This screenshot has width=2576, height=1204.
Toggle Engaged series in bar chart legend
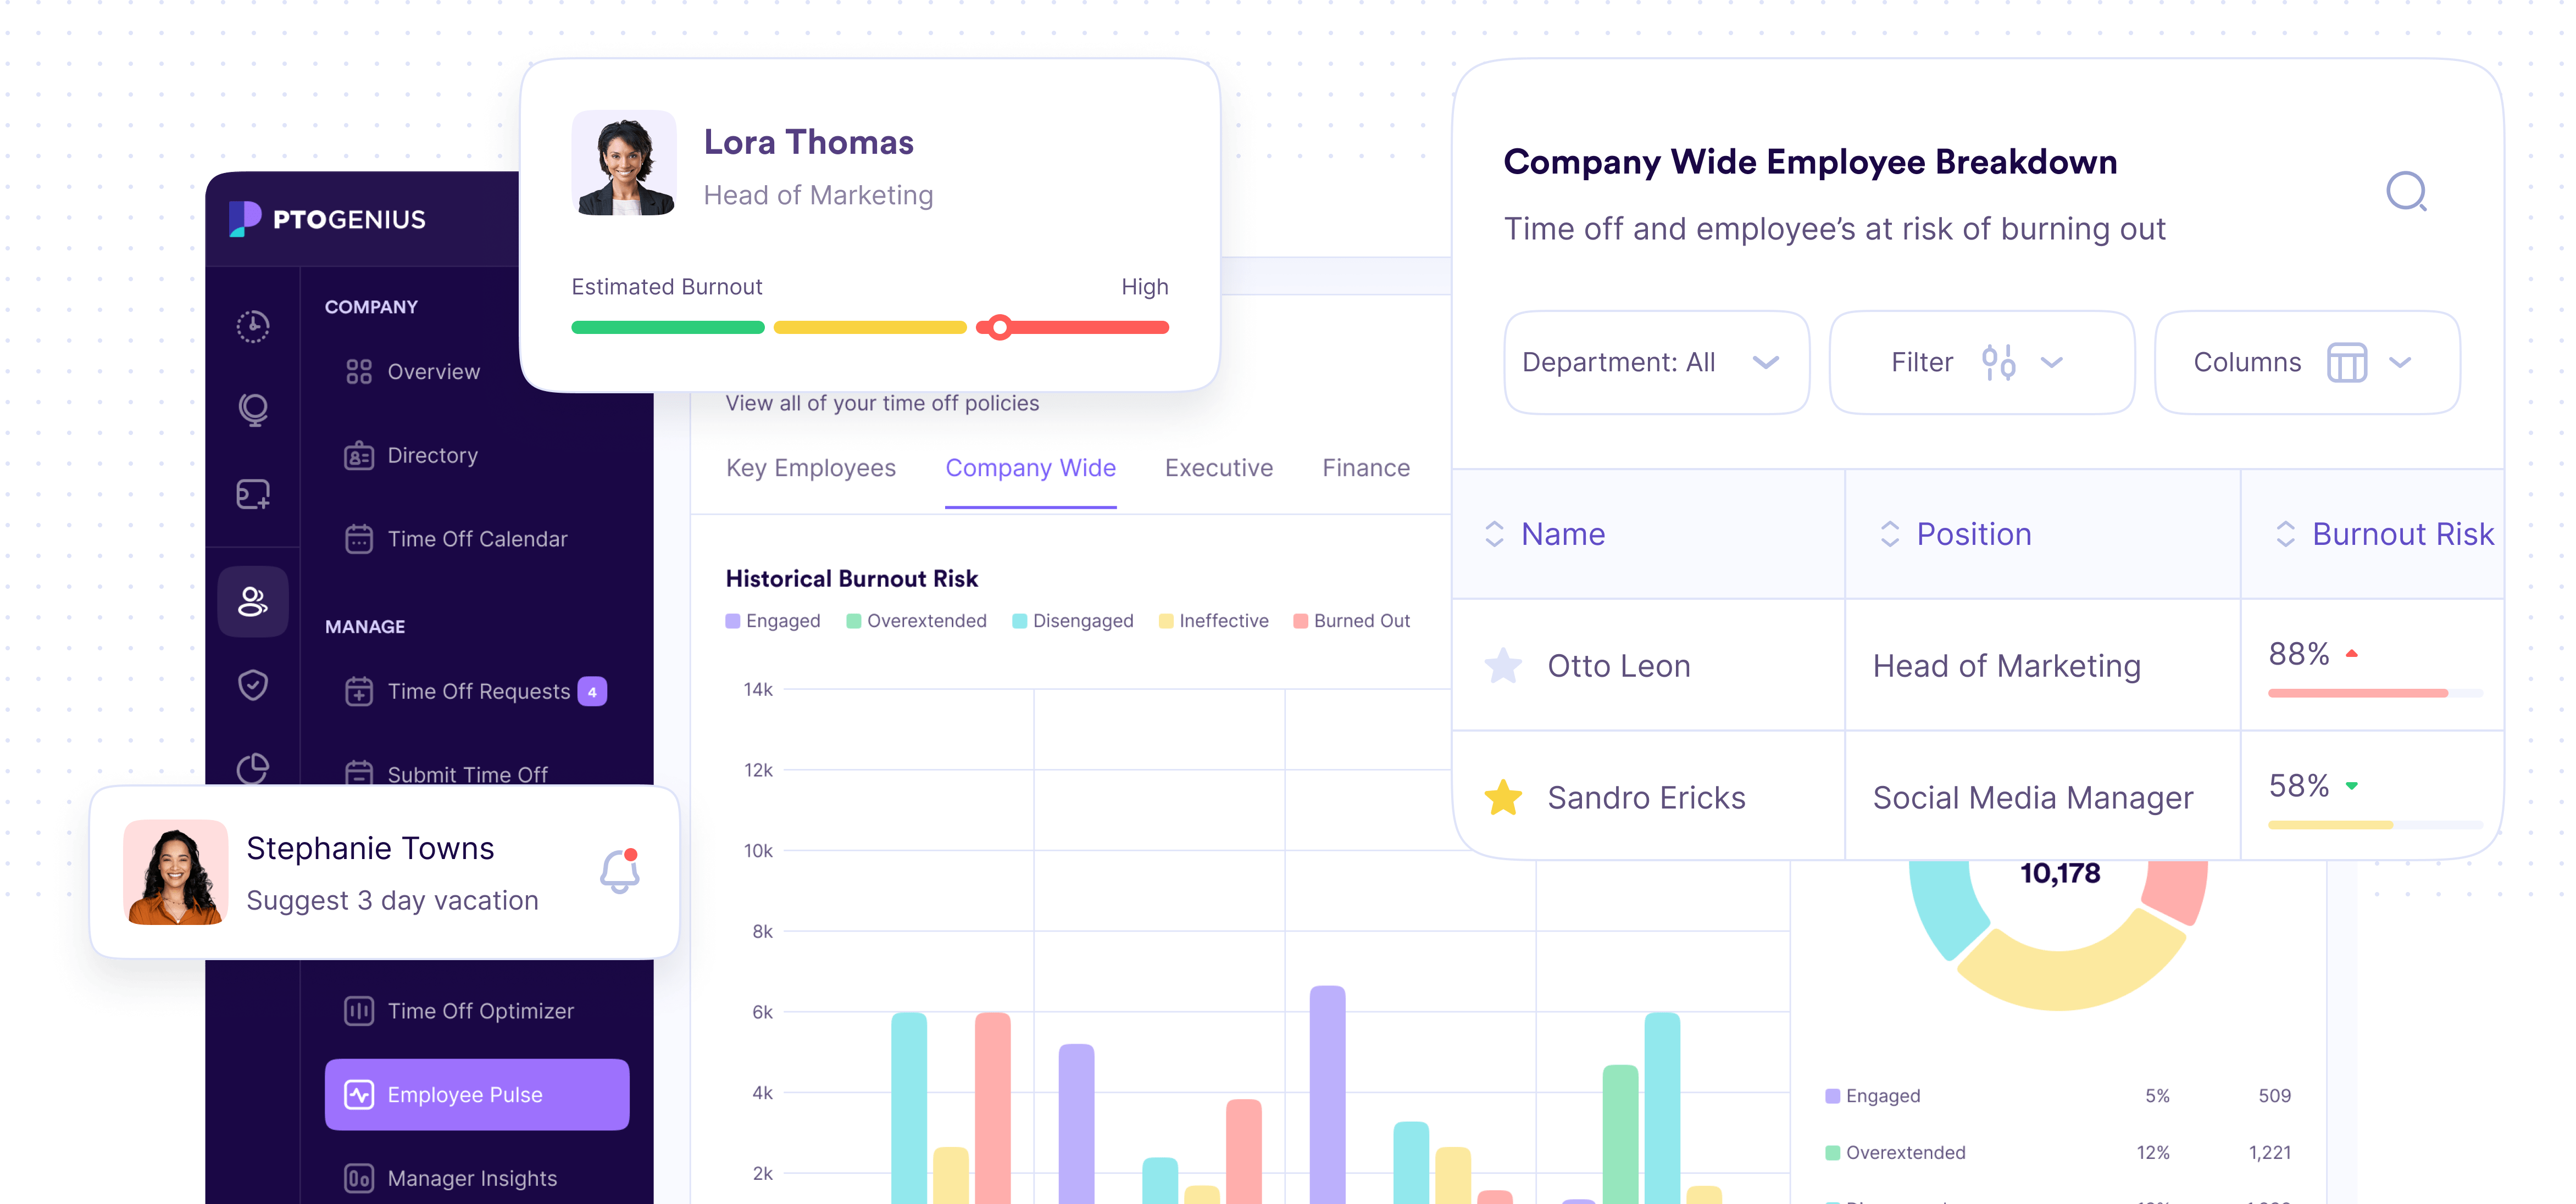point(773,621)
